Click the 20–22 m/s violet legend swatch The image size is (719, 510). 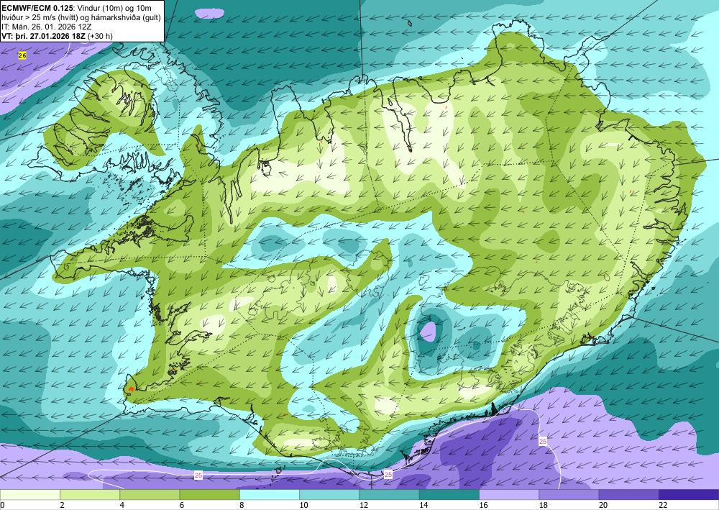click(x=629, y=495)
